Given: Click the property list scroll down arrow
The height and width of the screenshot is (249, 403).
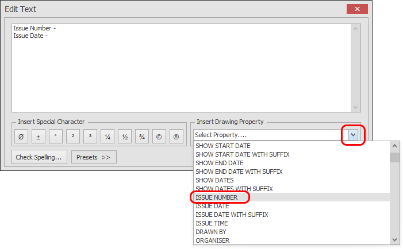Looking at the screenshot, I should [394, 240].
